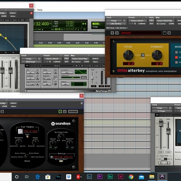Click the Saturation knob in Soundtoys plugin
181x181 pixels.
pos(61,136)
